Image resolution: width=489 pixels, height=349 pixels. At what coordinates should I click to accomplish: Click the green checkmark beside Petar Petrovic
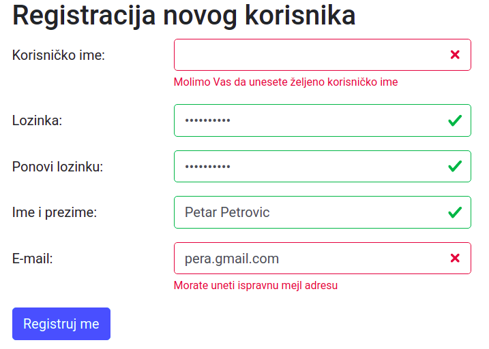click(455, 212)
